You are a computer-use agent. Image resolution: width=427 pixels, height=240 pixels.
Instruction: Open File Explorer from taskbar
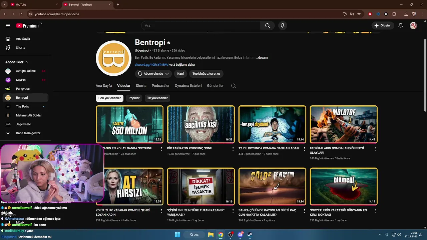[x=211, y=235]
